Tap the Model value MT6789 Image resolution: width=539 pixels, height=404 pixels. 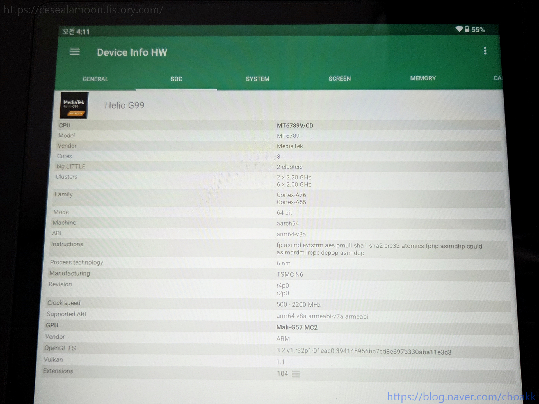click(288, 136)
